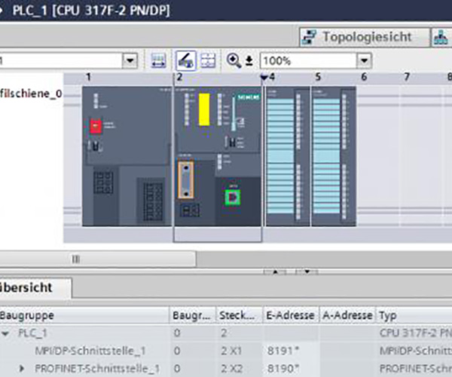Click rack slot 7 header
The image size is (452, 377).
coord(407,77)
